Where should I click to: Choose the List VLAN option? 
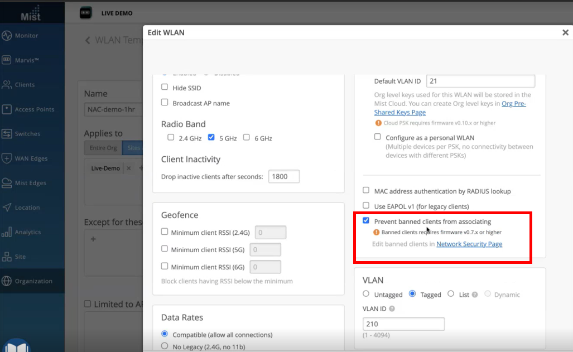coord(451,294)
